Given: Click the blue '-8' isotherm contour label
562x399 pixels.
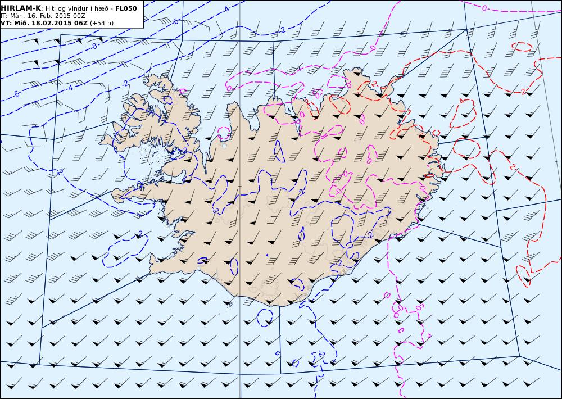Looking at the screenshot, I should point(94,46).
